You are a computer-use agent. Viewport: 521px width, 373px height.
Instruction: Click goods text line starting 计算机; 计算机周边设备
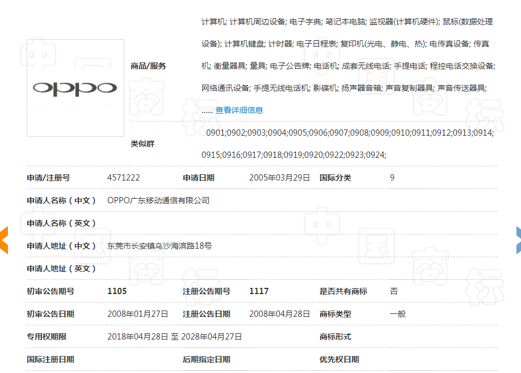[x=347, y=22]
